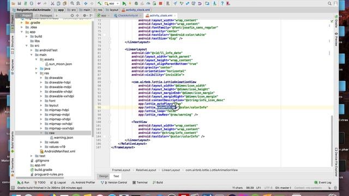Click the VCS revert arrow toolbar icon

pos(200,4)
